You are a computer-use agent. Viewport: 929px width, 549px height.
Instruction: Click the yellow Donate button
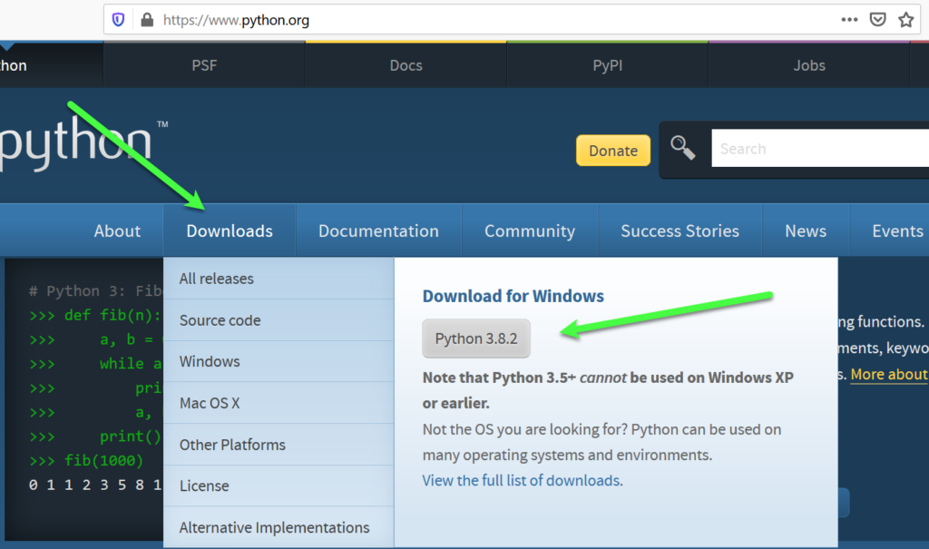pyautogui.click(x=613, y=151)
